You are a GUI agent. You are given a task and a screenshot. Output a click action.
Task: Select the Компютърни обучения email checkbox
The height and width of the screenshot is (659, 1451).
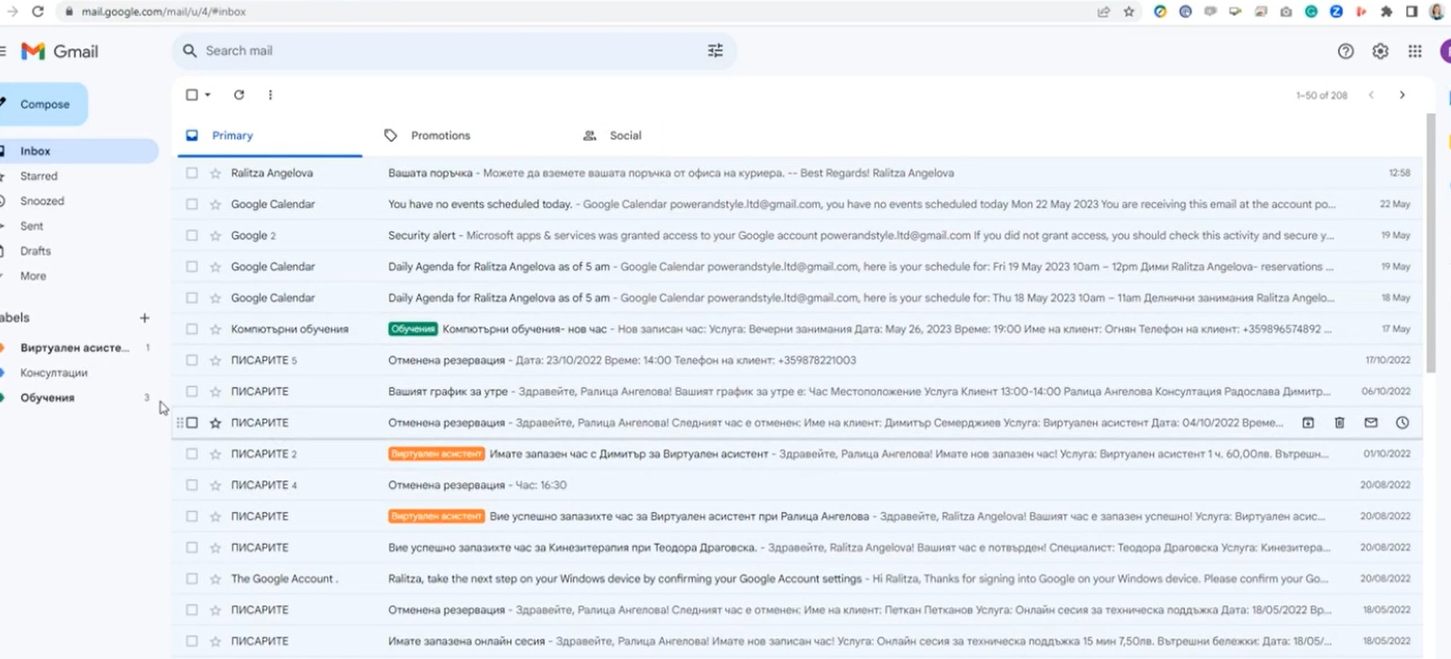(192, 329)
